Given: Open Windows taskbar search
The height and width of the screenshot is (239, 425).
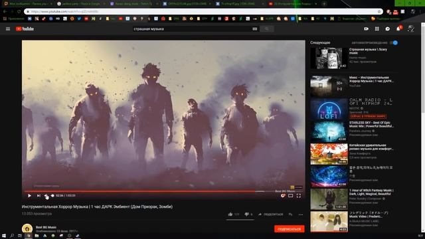Looking at the screenshot, I should (12, 236).
